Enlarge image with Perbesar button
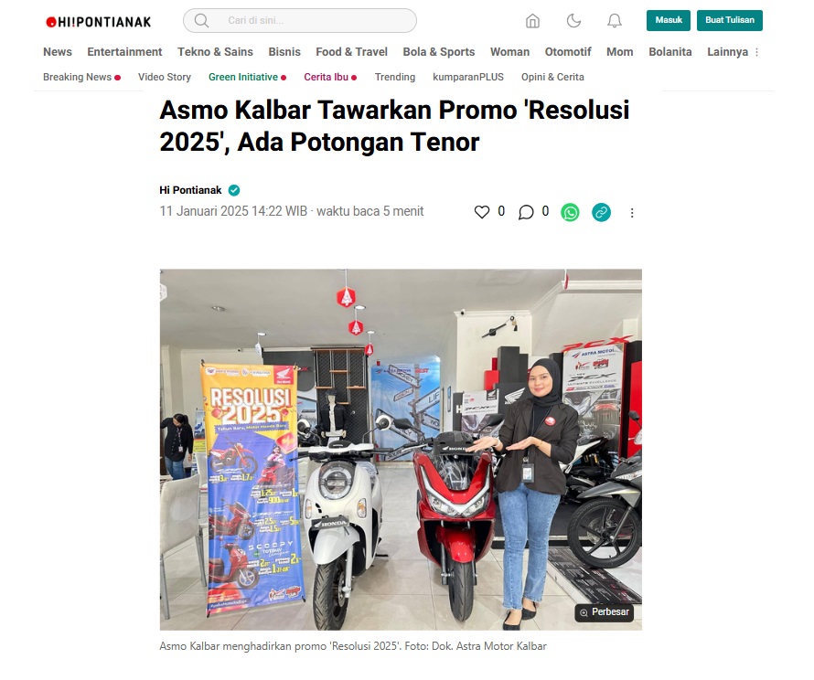This screenshot has height=680, width=814. (x=604, y=612)
